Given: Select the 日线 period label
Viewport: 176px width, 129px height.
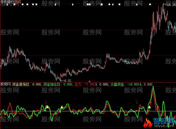Looking at the screenshot, I should coord(17,2).
